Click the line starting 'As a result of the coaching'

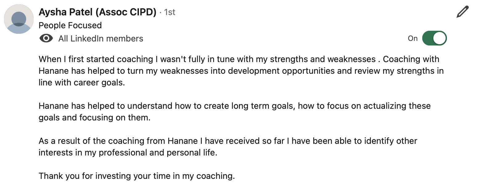click(228, 141)
